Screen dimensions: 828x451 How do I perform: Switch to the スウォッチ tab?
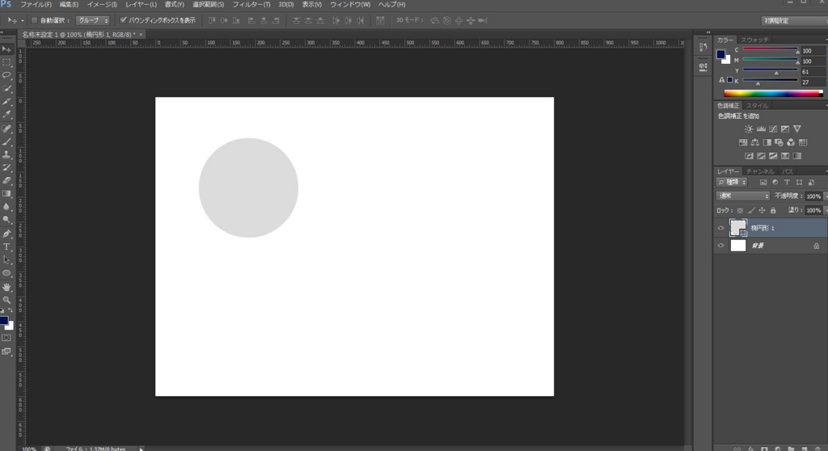pyautogui.click(x=754, y=40)
